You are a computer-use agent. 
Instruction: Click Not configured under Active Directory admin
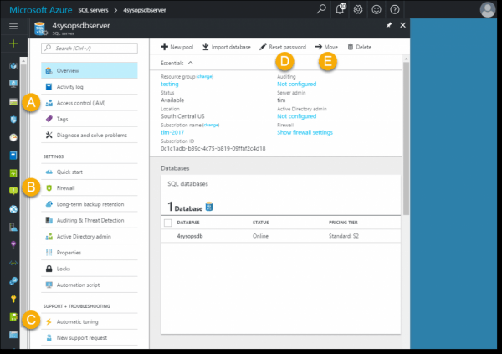click(296, 116)
